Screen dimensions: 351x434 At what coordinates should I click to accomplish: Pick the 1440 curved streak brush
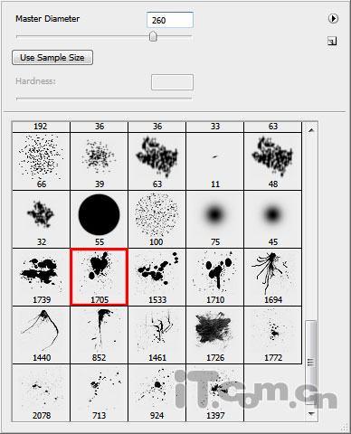[41, 335]
